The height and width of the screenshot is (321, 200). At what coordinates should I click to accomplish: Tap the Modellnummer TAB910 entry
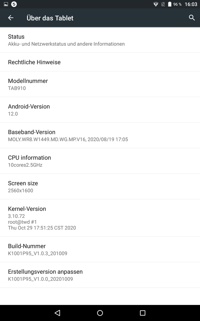100,84
